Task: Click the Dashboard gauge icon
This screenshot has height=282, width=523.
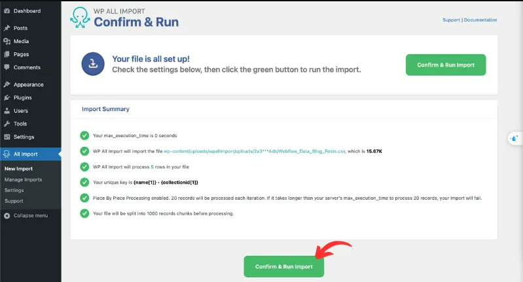Action: 7,11
